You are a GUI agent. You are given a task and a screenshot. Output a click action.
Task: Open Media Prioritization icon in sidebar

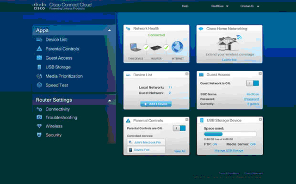(x=39, y=76)
